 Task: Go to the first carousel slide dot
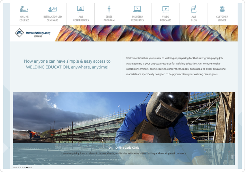click(14, 167)
